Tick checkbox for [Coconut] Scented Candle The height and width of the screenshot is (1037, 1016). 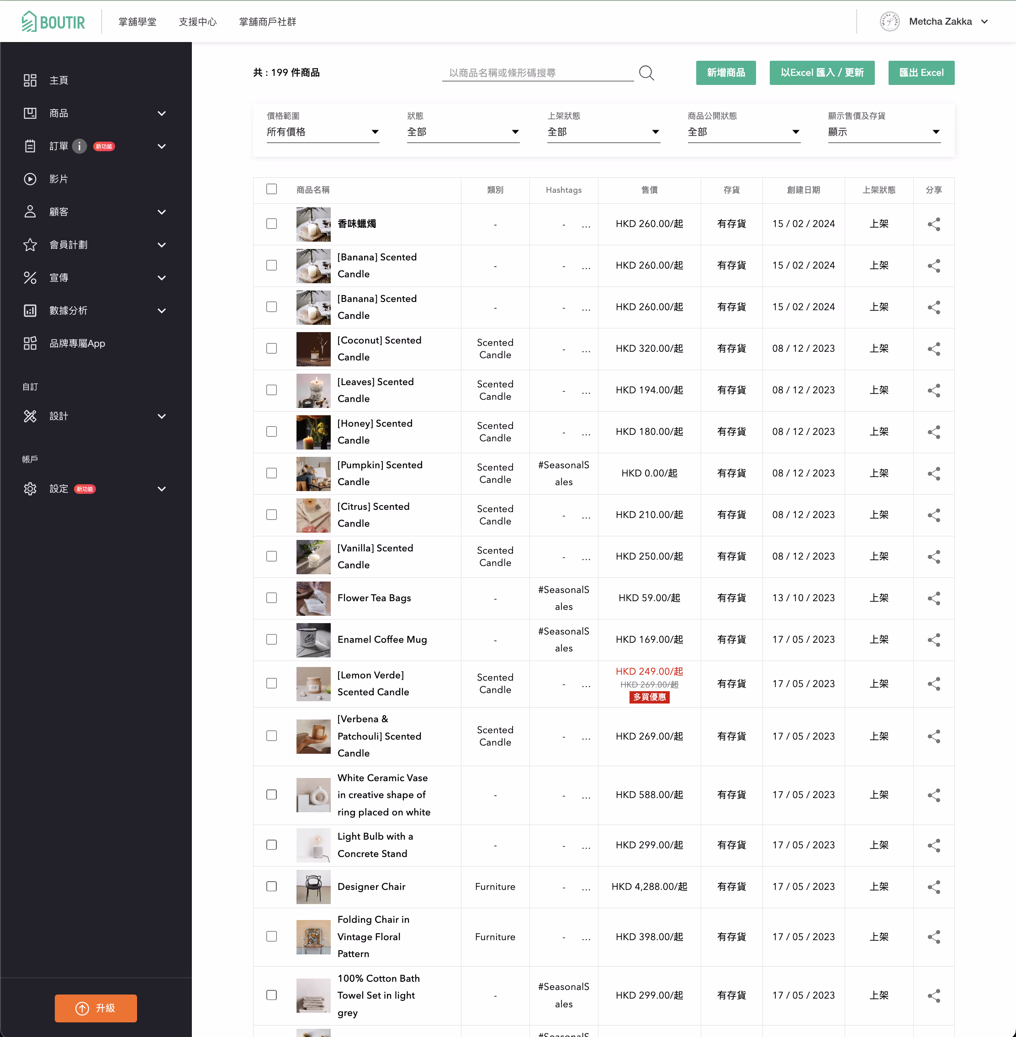click(272, 349)
